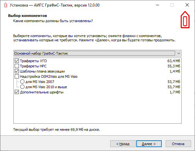Check 'Надстройка OSM2Visio для MS Visio' box

(17, 76)
